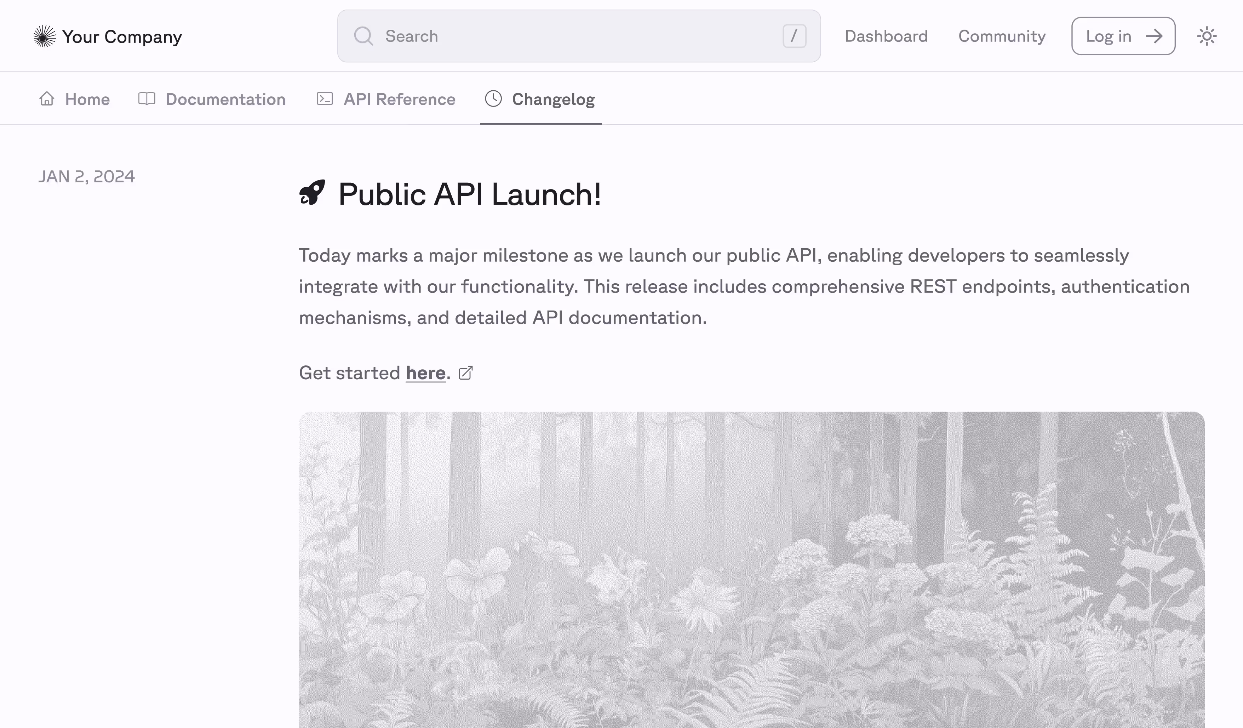Click the arrow inside the Log in button
The height and width of the screenshot is (728, 1243).
tap(1154, 36)
